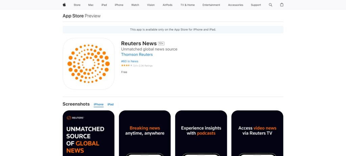Image resolution: width=346 pixels, height=156 pixels.
Task: Open the shopping bag icon
Action: [281, 5]
